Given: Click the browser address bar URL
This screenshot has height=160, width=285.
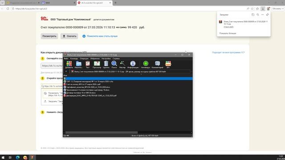Looking at the screenshot, I should (31, 9).
